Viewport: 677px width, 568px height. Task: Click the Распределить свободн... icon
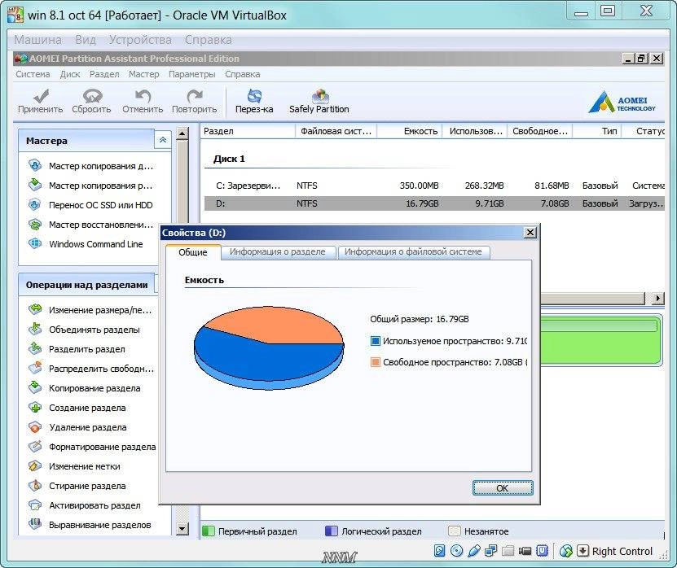(35, 368)
